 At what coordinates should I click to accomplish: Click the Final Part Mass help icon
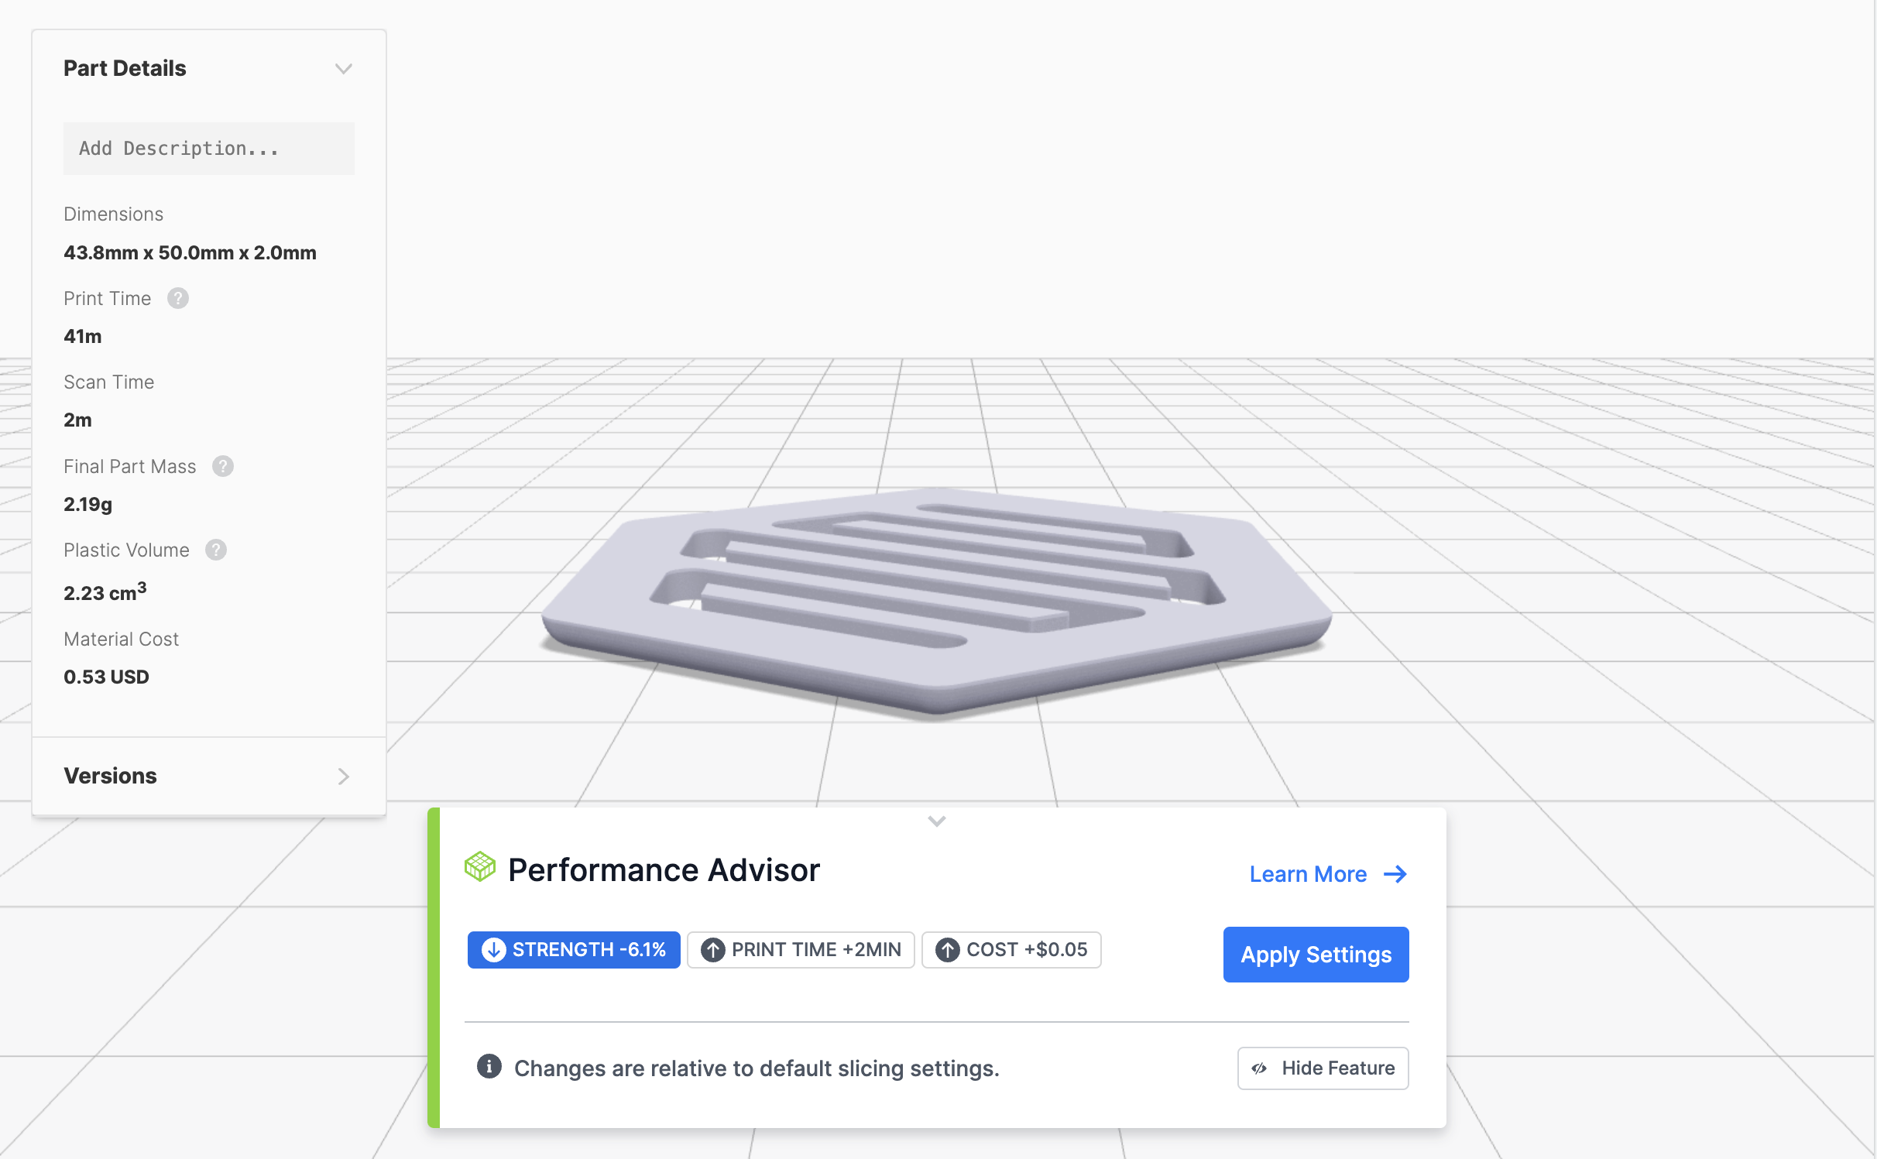point(223,466)
